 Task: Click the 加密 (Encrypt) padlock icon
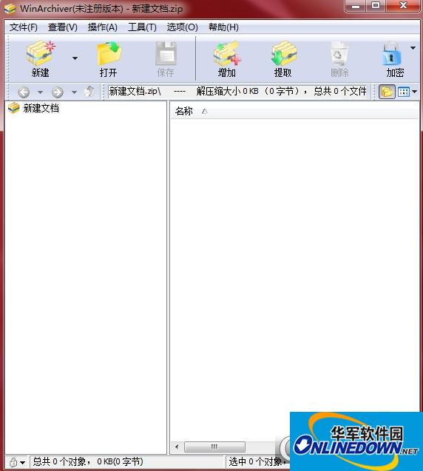coord(391,54)
